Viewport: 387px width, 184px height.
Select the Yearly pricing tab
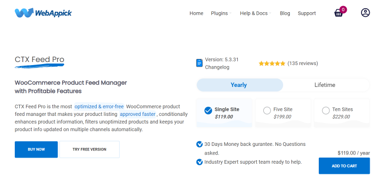[239, 85]
